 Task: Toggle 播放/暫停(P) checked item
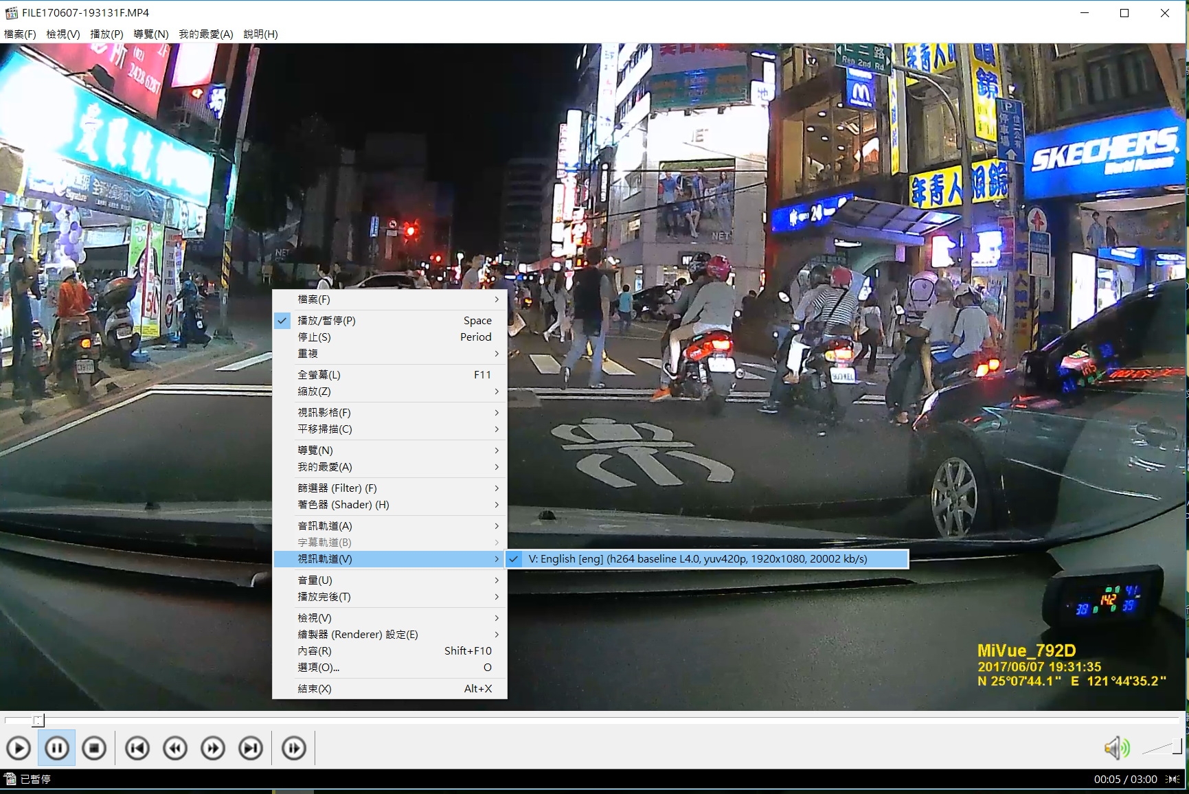390,321
